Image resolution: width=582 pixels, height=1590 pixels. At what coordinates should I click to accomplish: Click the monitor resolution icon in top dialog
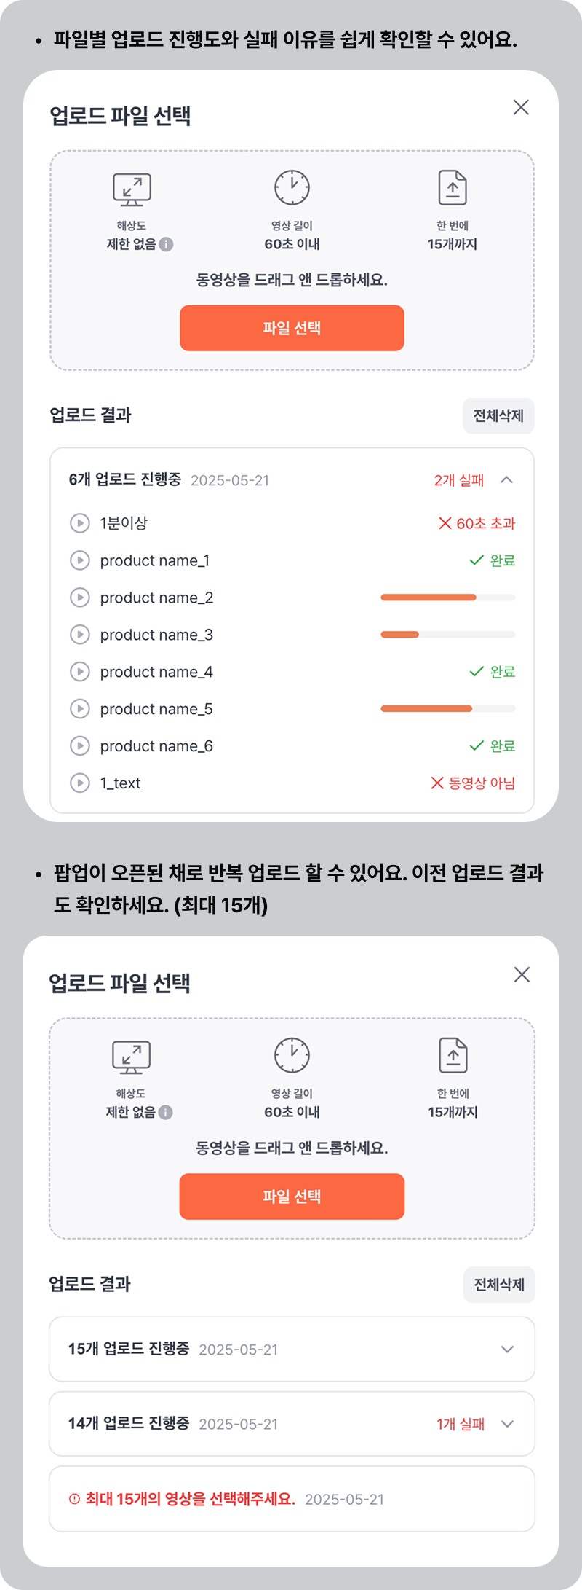132,189
